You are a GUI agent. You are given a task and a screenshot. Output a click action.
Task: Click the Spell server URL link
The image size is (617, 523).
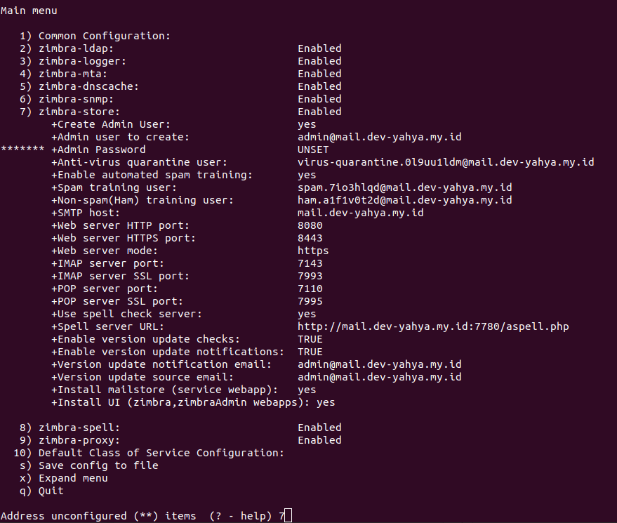433,326
